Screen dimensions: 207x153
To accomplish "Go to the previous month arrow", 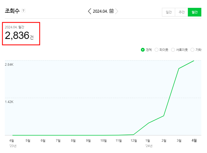I will click(x=90, y=11).
